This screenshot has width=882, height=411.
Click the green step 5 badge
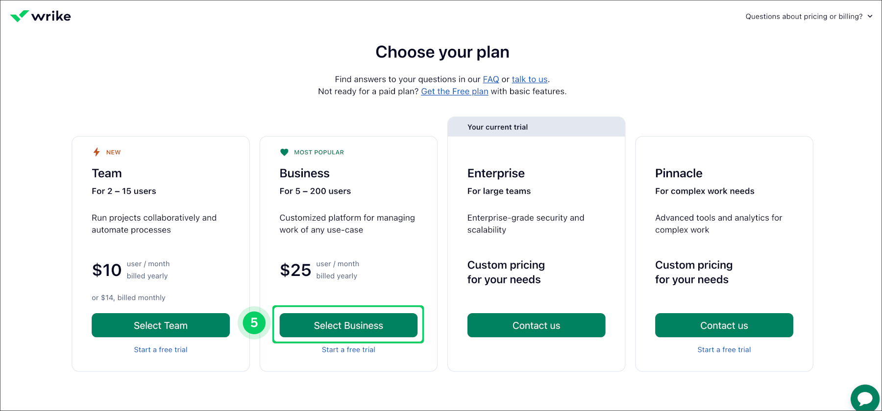click(x=253, y=323)
